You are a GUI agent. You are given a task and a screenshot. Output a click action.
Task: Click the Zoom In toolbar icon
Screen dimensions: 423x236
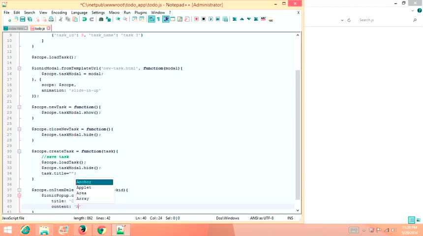pos(118,19)
